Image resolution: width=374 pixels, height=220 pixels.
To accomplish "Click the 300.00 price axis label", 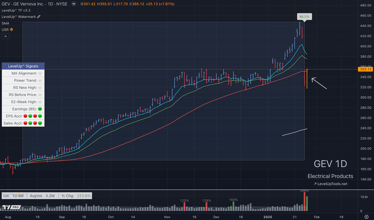I will point(365,97).
